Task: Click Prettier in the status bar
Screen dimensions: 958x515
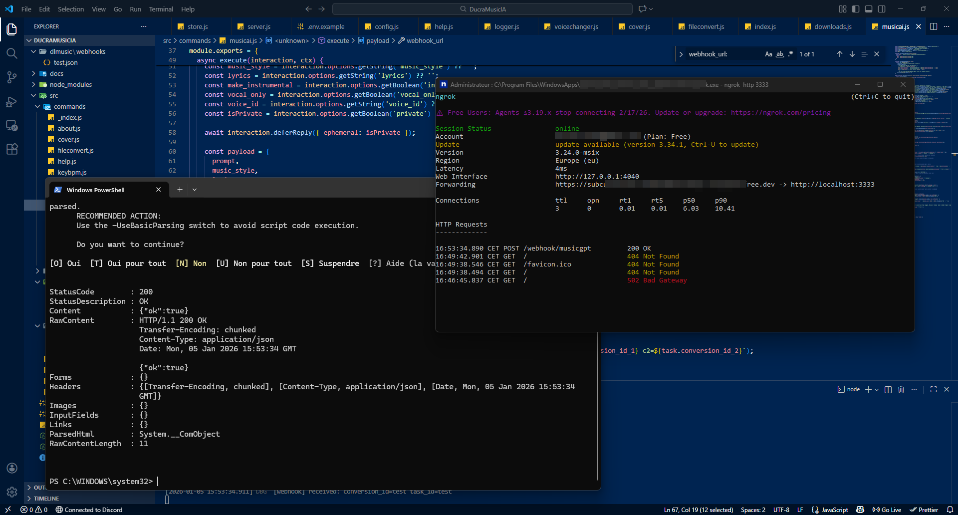Action: tap(924, 510)
